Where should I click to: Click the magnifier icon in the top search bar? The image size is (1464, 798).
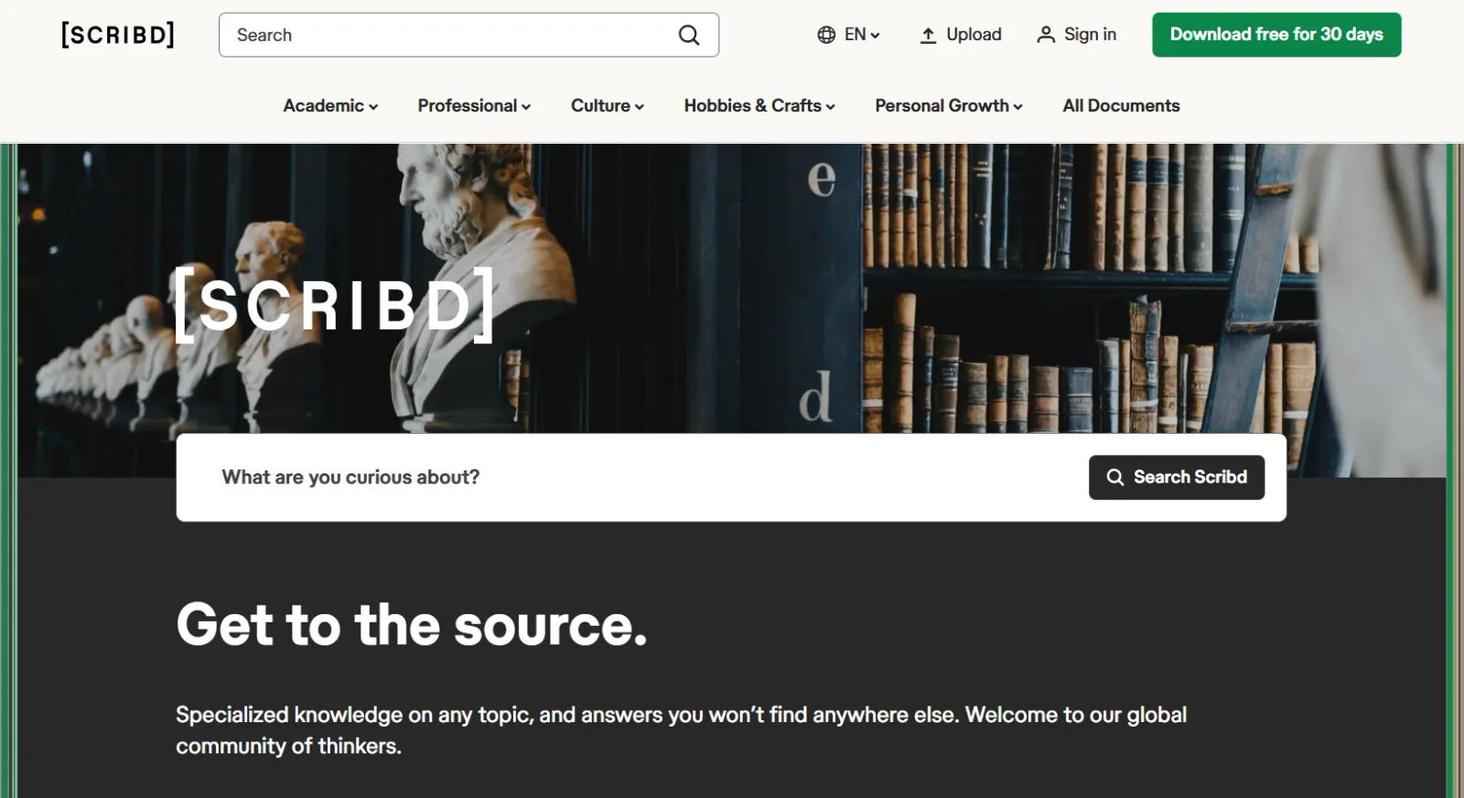689,35
